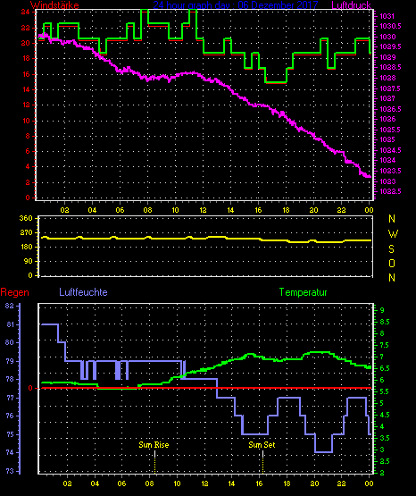This screenshot has height=496, width=416.
Task: Click temperature axis value 3.5
Action: [385, 438]
